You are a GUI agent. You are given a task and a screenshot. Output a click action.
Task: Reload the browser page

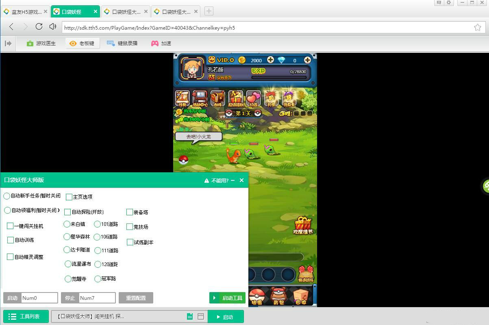click(x=39, y=27)
